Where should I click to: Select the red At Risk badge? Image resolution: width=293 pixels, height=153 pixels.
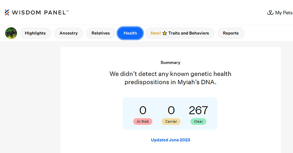[x=143, y=122]
